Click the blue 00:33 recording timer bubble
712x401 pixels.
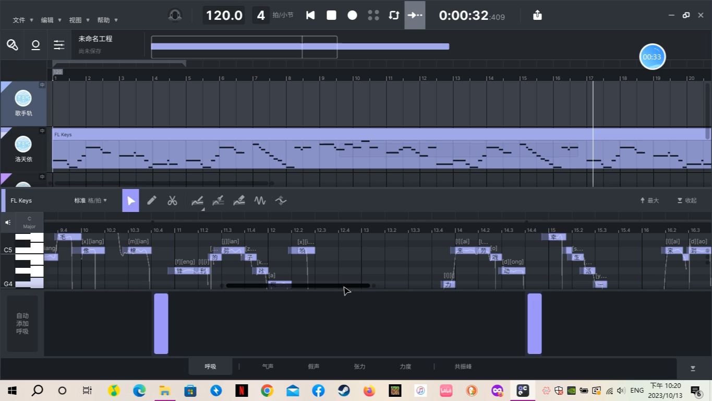pos(652,57)
